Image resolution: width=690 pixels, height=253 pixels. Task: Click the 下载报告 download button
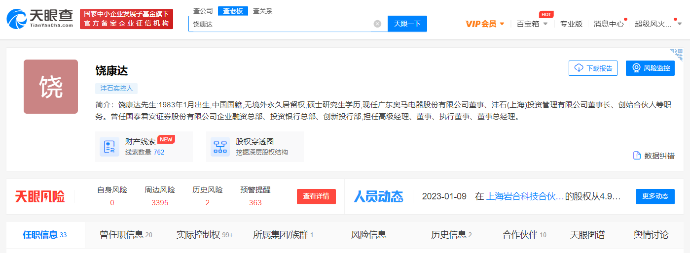[593, 68]
